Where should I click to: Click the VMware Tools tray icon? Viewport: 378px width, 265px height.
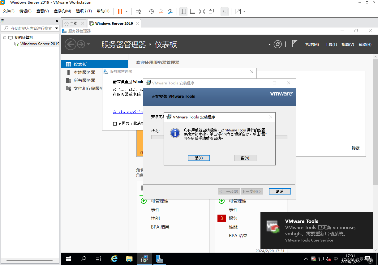pyautogui.click(x=314, y=259)
